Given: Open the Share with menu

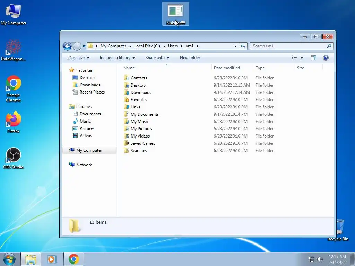Looking at the screenshot, I should coord(157,58).
